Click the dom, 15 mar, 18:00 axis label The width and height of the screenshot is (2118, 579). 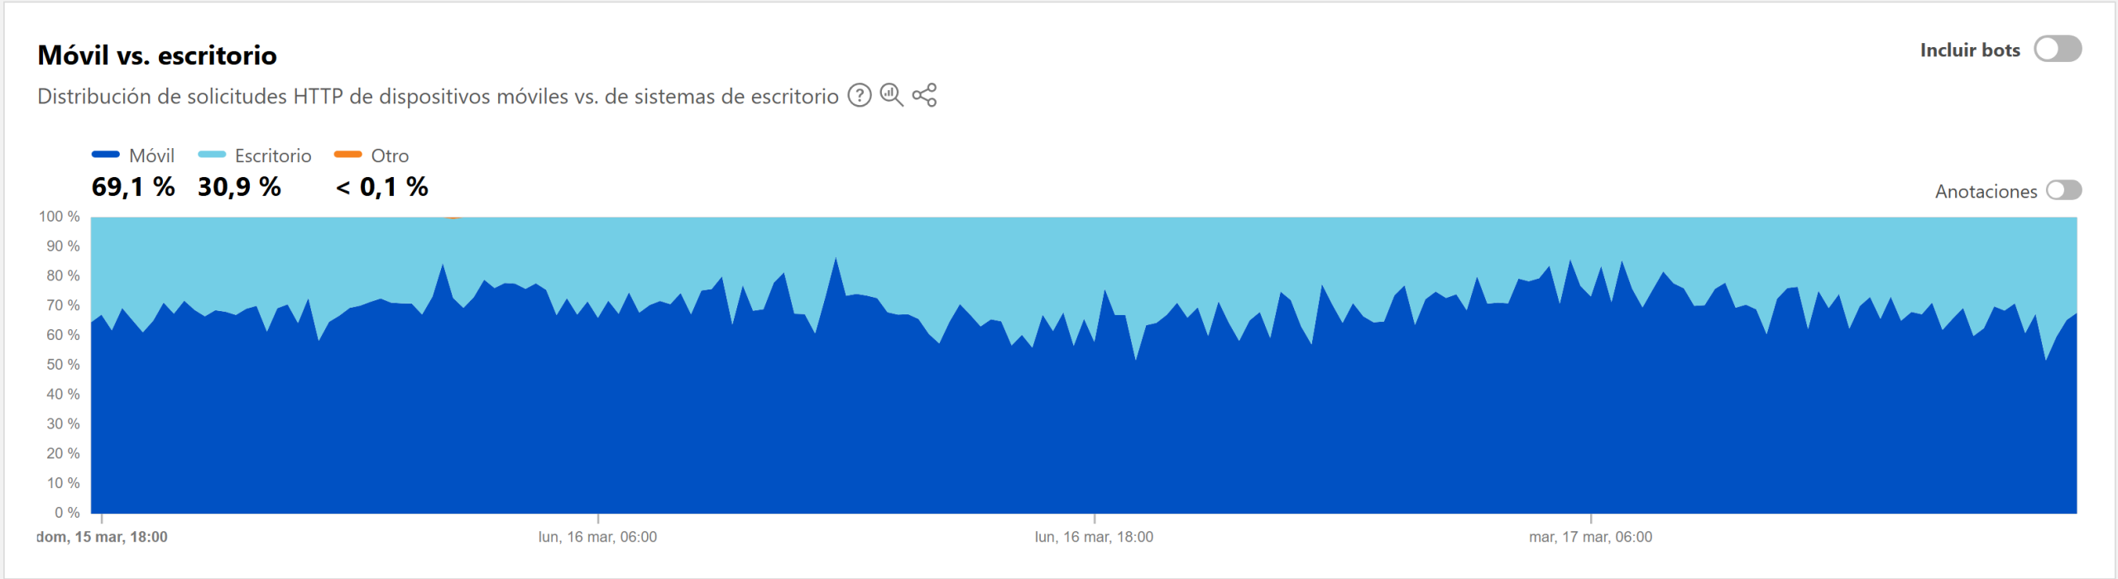point(102,538)
